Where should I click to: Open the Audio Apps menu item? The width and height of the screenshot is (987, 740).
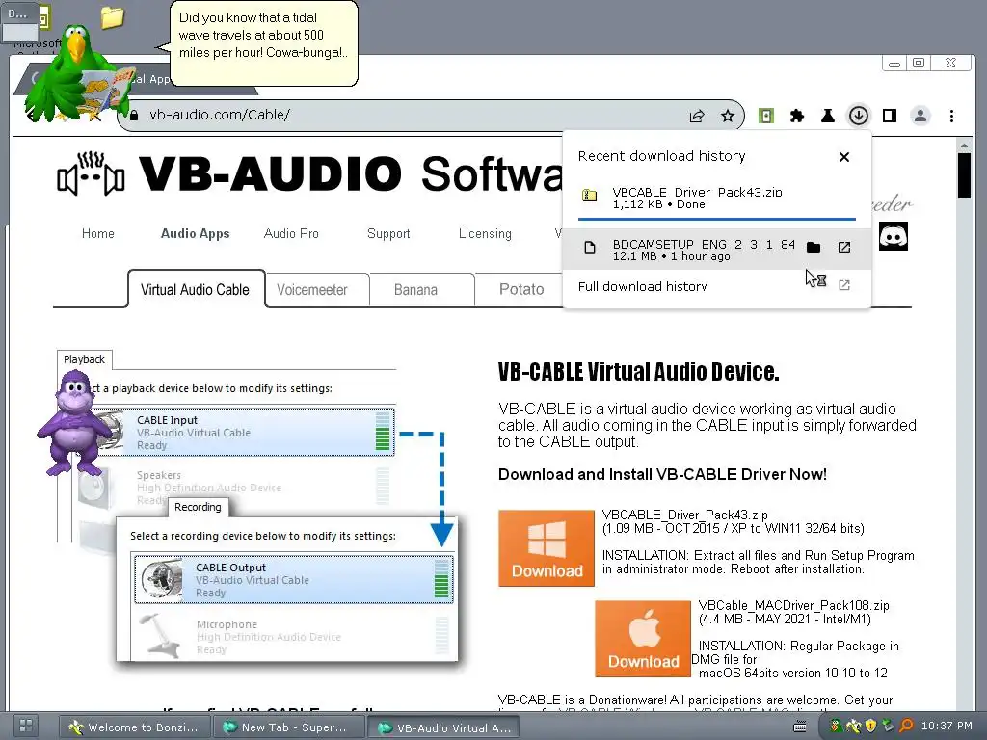pyautogui.click(x=195, y=233)
